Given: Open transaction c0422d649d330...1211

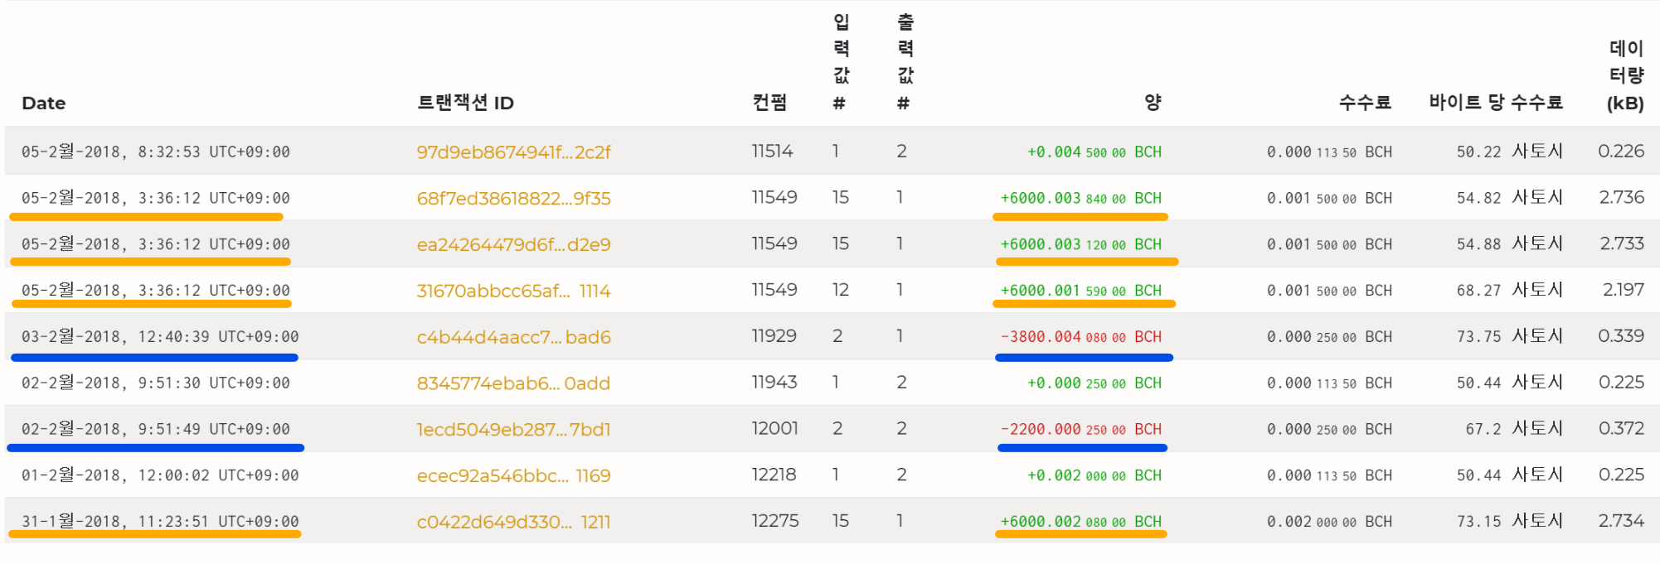Looking at the screenshot, I should click(x=513, y=523).
